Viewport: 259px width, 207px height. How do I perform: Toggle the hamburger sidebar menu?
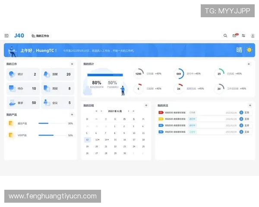pos(6,36)
